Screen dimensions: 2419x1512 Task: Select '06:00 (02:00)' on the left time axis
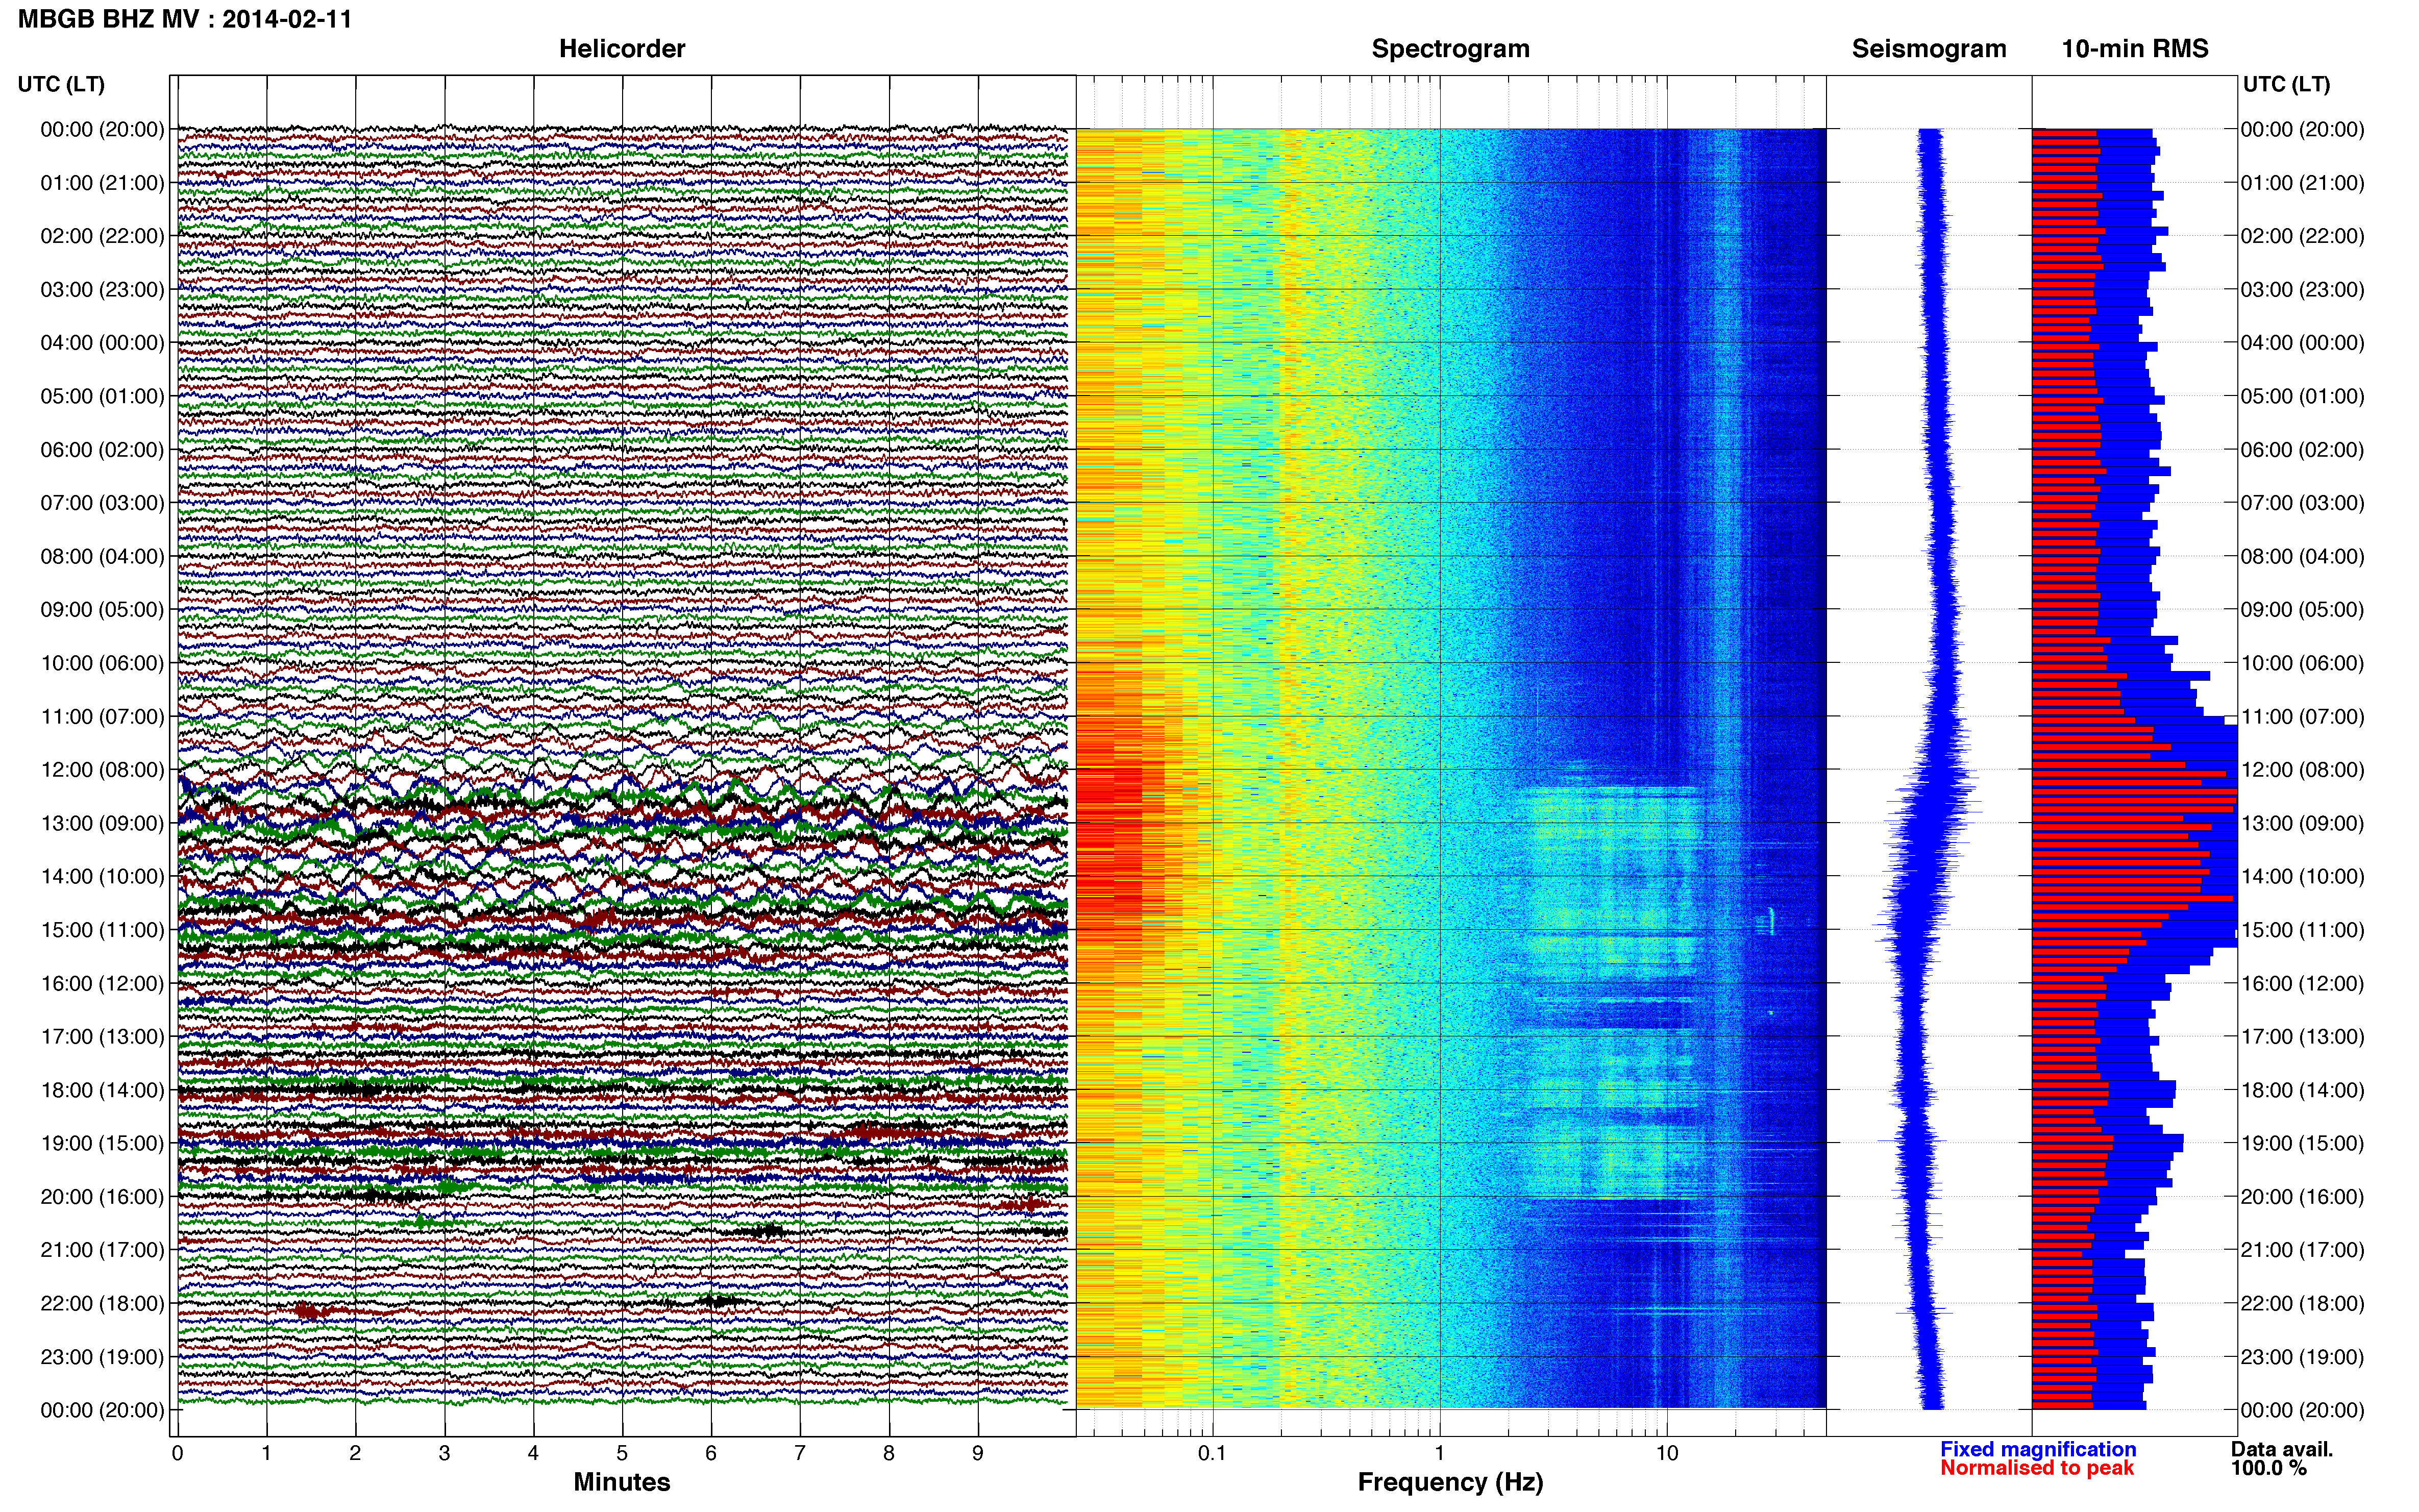(x=102, y=450)
